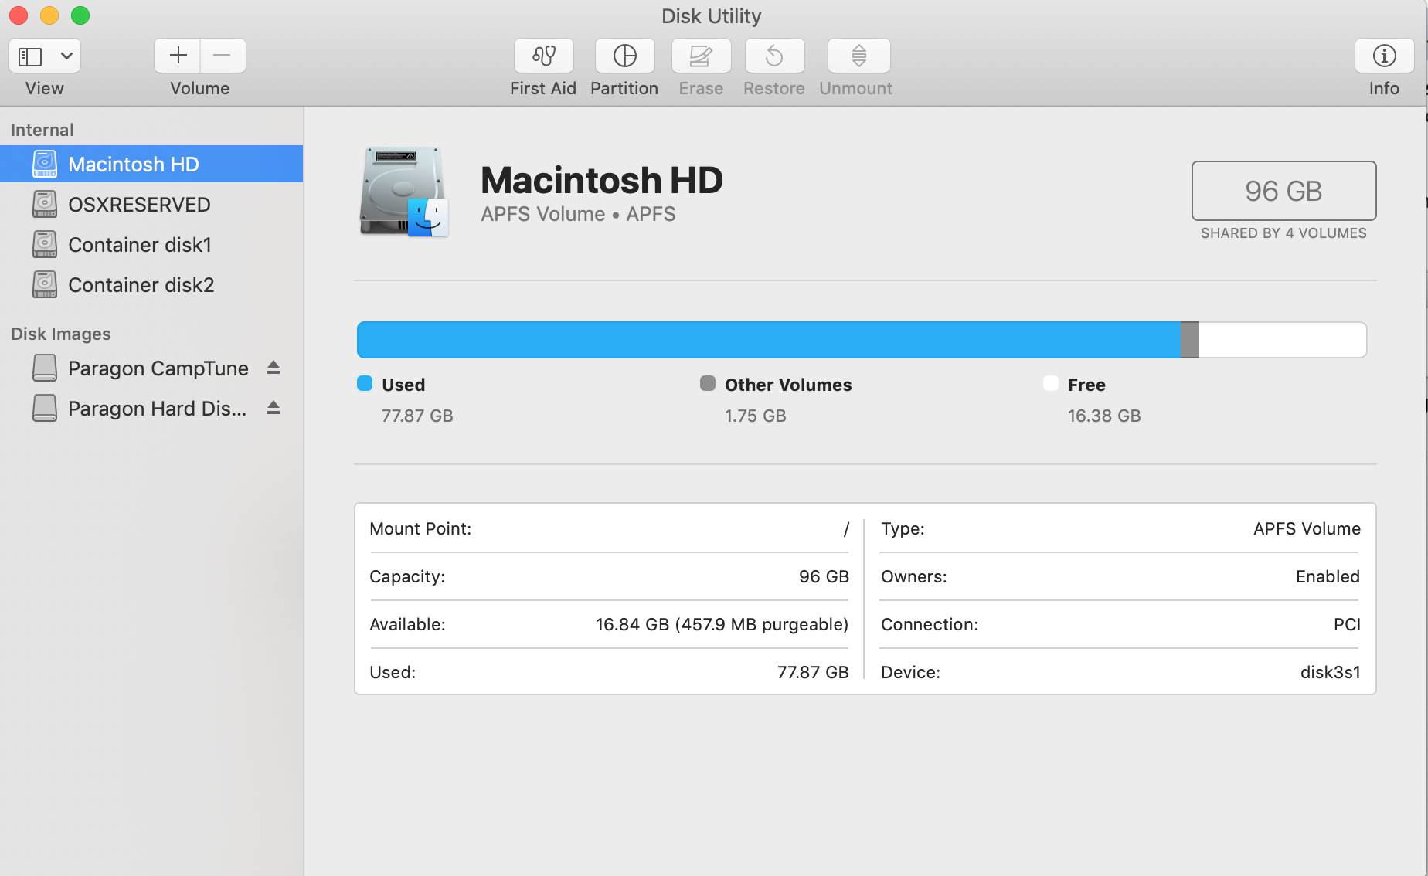Viewport: 1428px width, 876px height.
Task: Click the Container disk1 drive icon
Action: [x=45, y=244]
